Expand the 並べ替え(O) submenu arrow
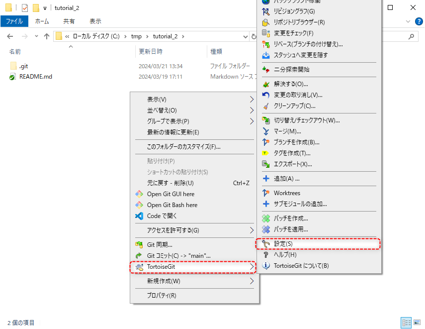 (252, 110)
